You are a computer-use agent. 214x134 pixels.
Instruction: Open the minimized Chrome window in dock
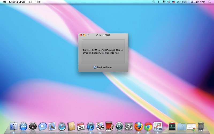tap(191, 127)
